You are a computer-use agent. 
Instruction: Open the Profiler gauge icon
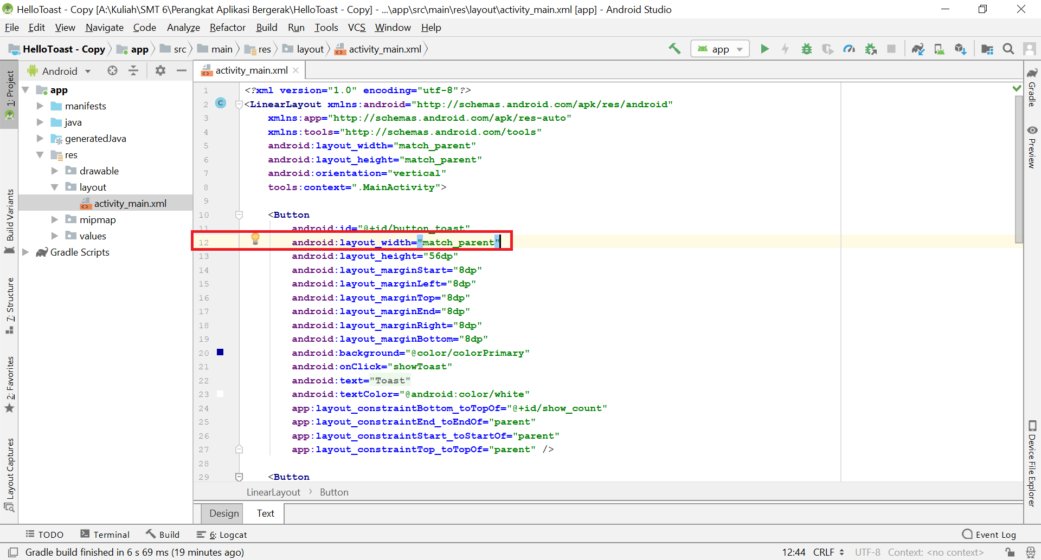(x=849, y=49)
